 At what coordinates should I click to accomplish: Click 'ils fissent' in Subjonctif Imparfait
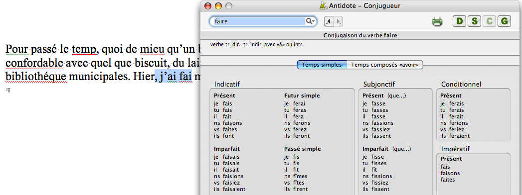[x=376, y=190]
